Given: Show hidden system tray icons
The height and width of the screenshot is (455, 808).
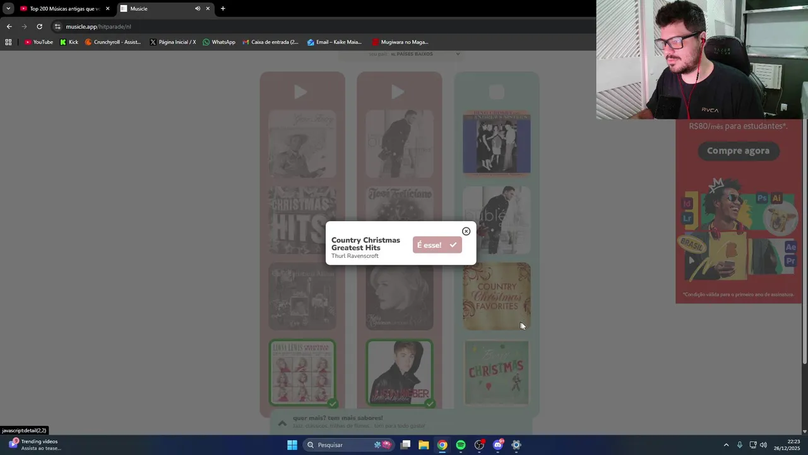Looking at the screenshot, I should [x=726, y=445].
